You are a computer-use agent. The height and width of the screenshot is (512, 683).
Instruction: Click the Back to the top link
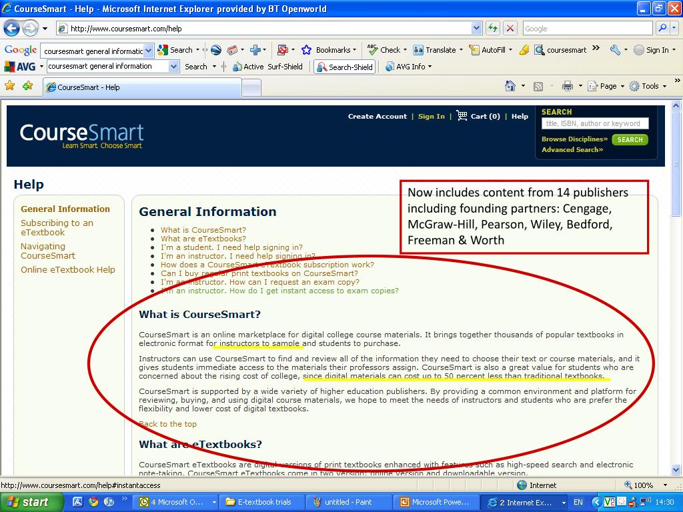tap(167, 424)
